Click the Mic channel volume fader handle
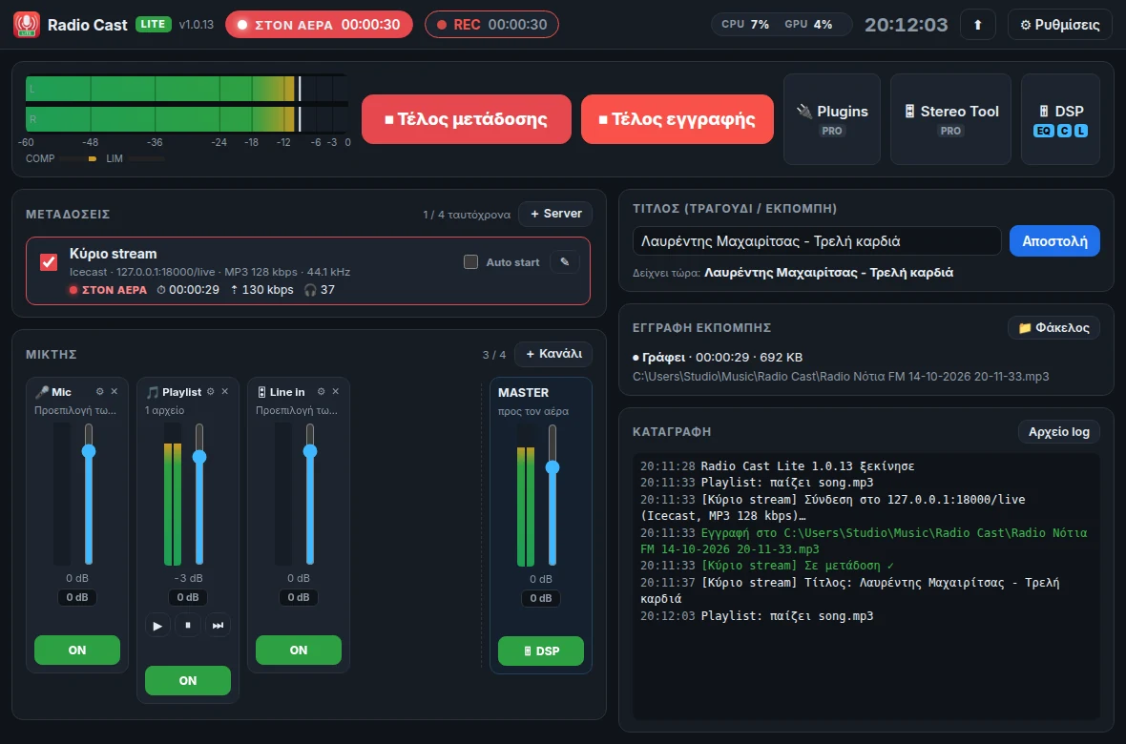 click(89, 451)
